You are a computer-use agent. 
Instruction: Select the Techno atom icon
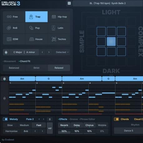pyautogui.click(x=54, y=39)
